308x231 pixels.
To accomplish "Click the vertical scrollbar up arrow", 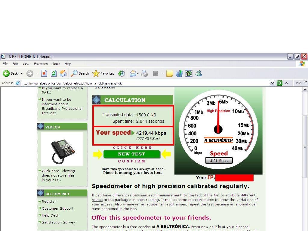I will [305, 90].
